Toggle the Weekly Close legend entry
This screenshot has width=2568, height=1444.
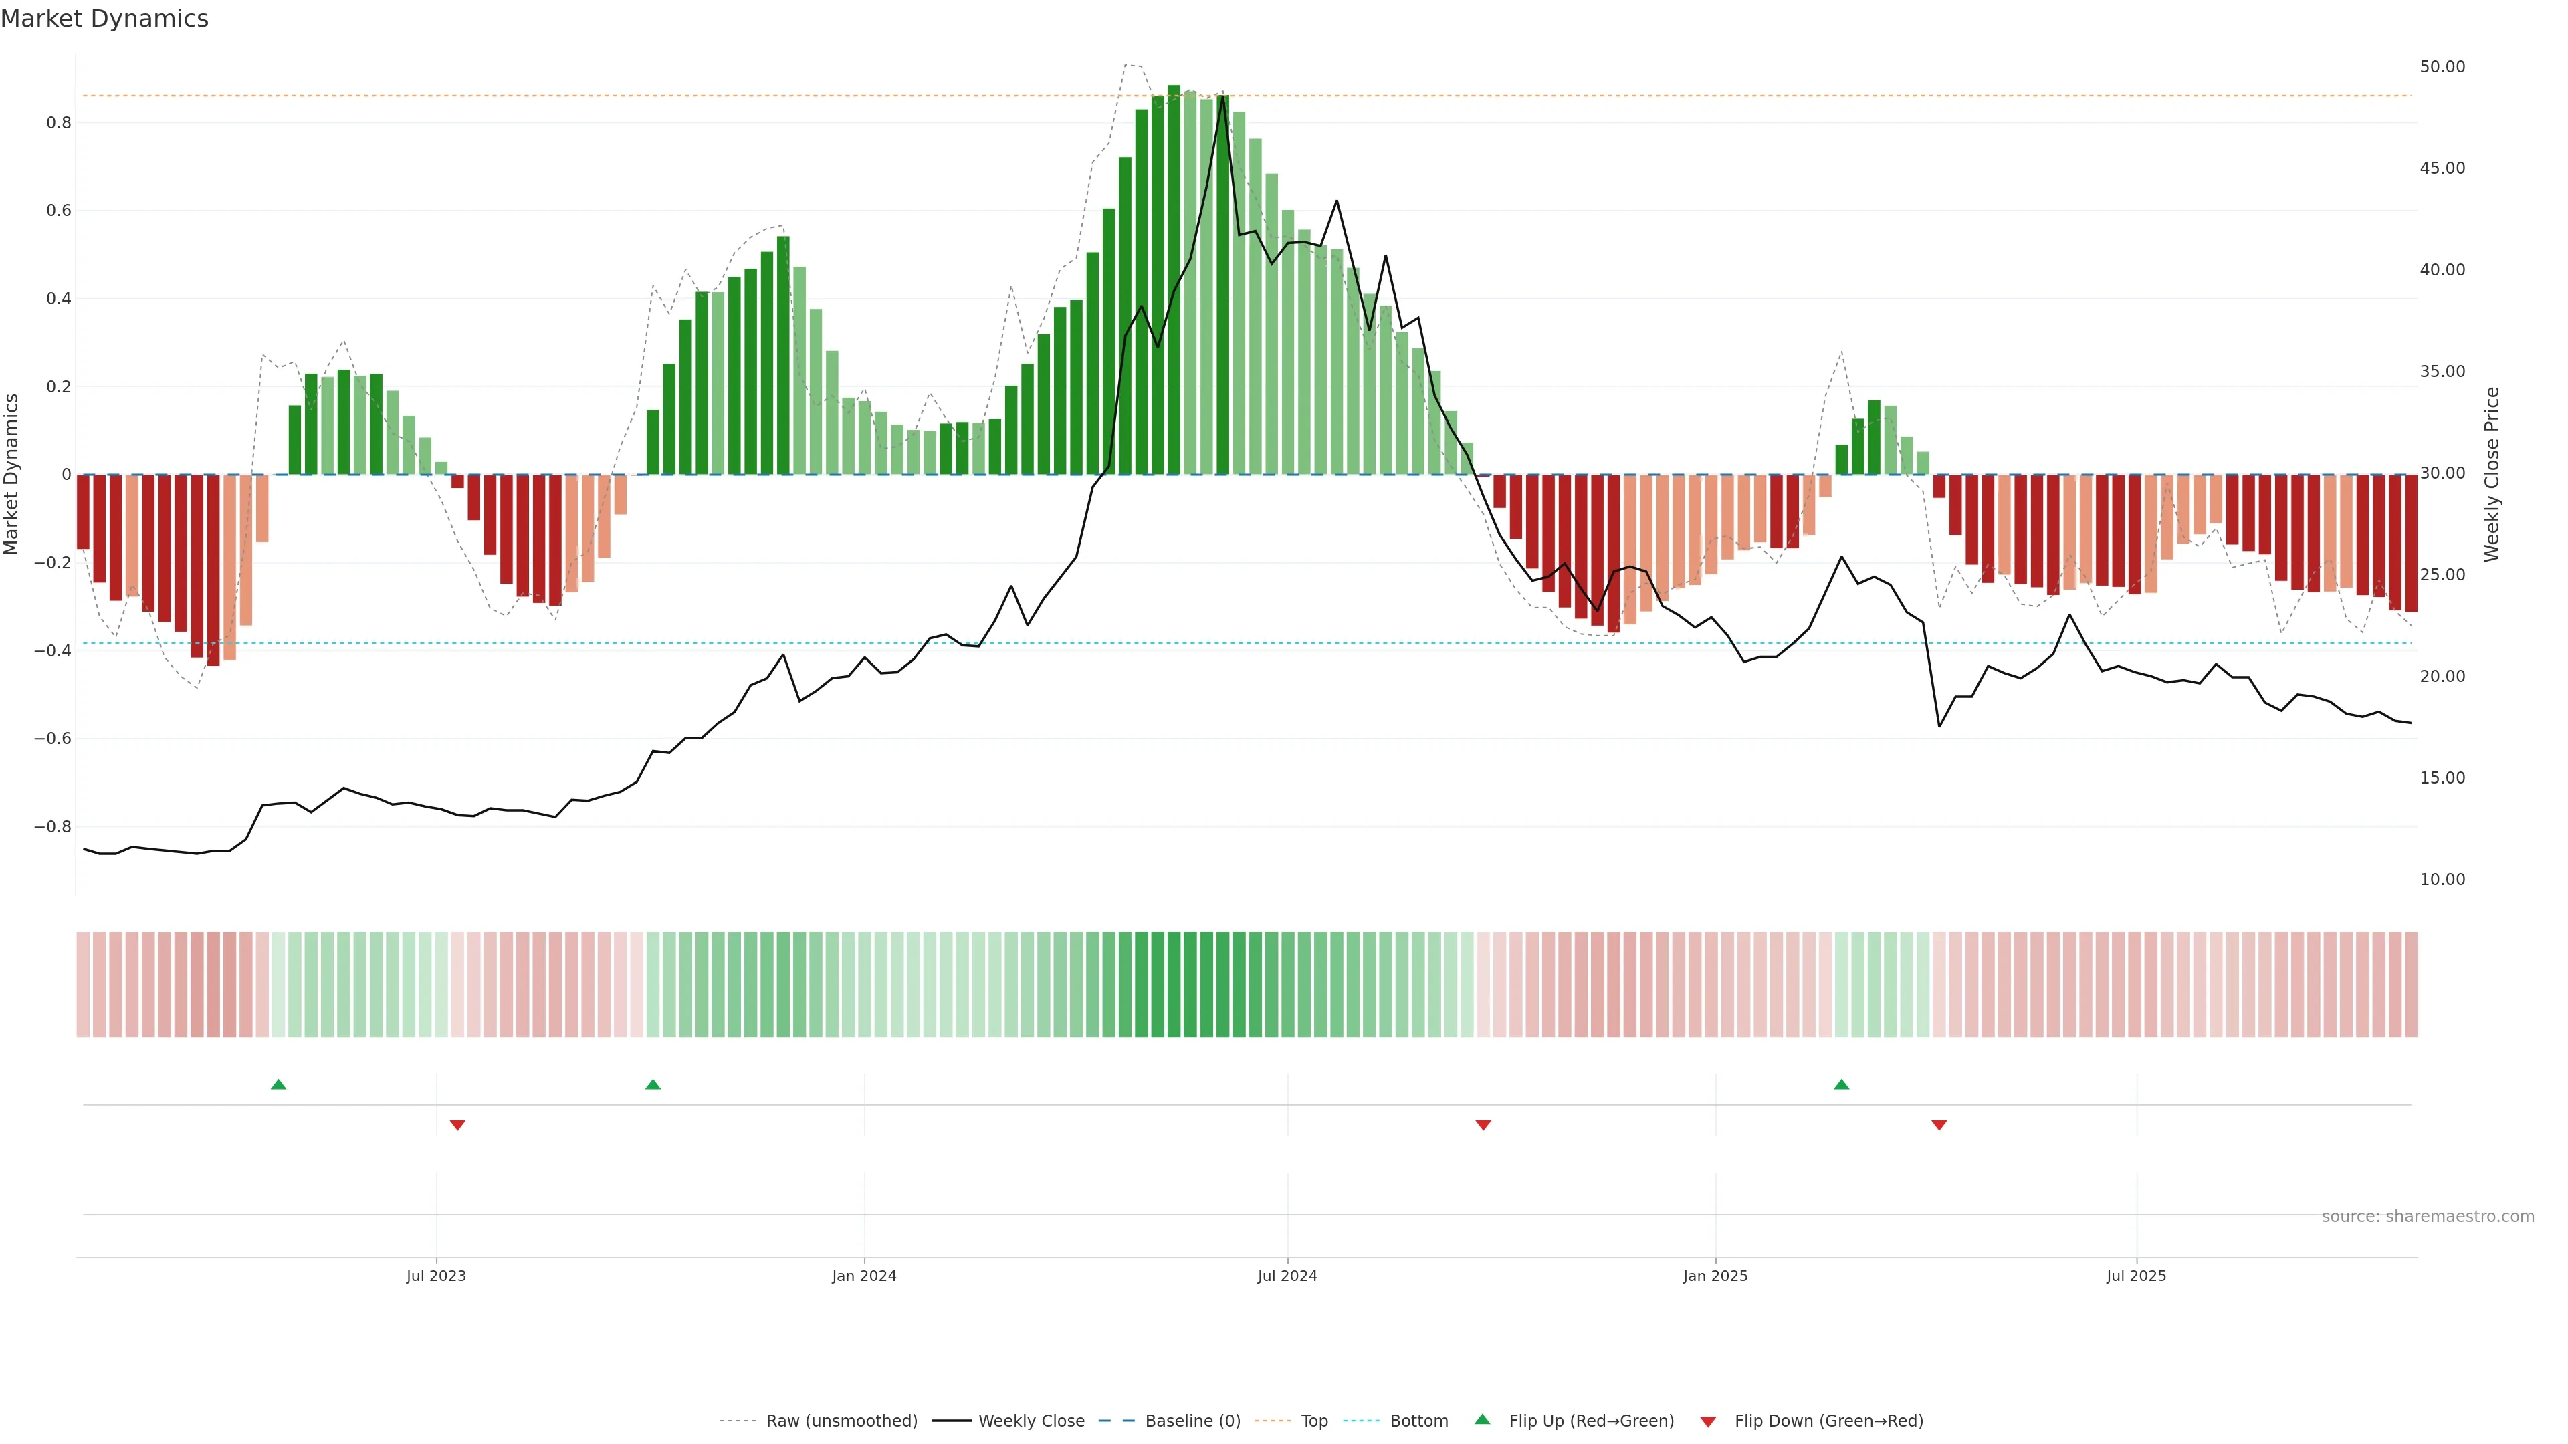pos(1031,1421)
